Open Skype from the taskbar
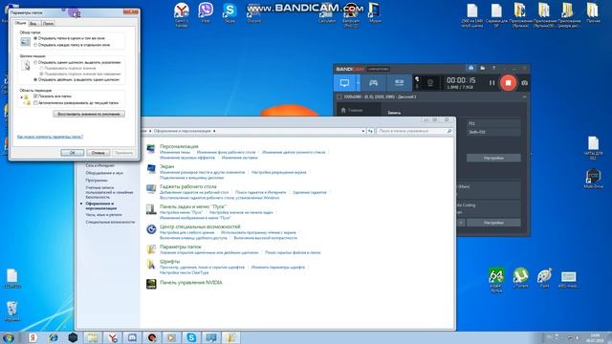612x344 pixels. pyautogui.click(x=191, y=337)
